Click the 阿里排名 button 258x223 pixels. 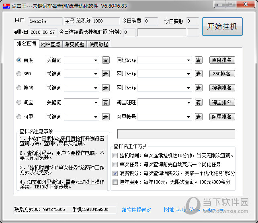(222, 117)
